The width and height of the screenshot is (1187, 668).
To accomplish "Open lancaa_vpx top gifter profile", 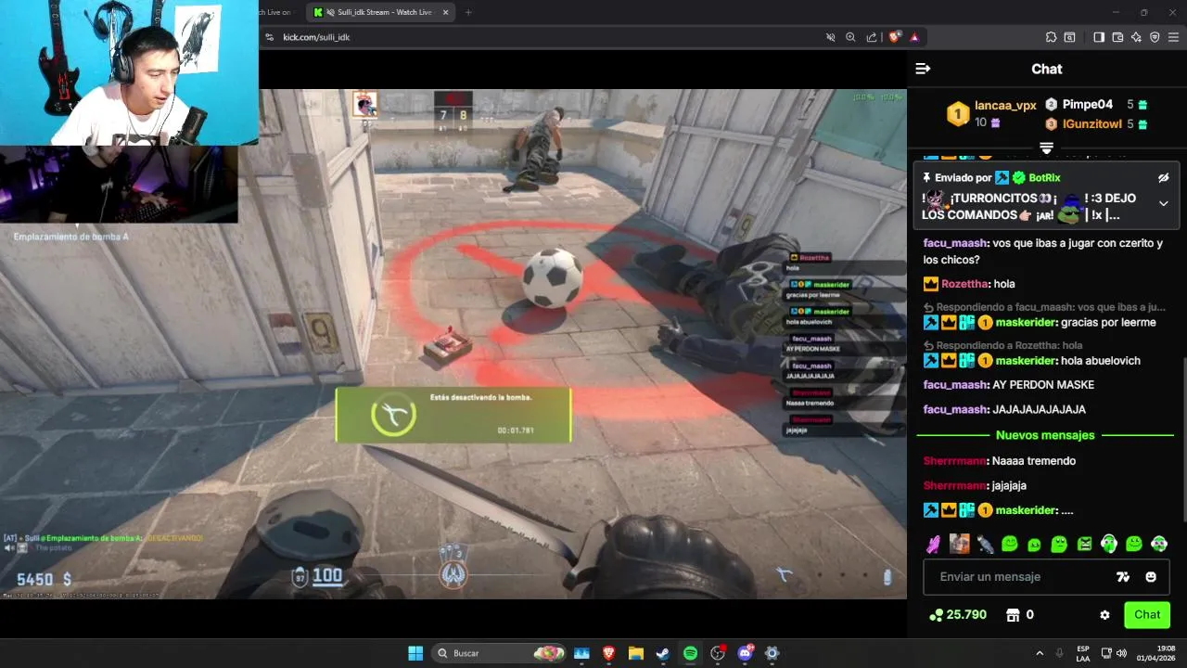I will pyautogui.click(x=1005, y=106).
